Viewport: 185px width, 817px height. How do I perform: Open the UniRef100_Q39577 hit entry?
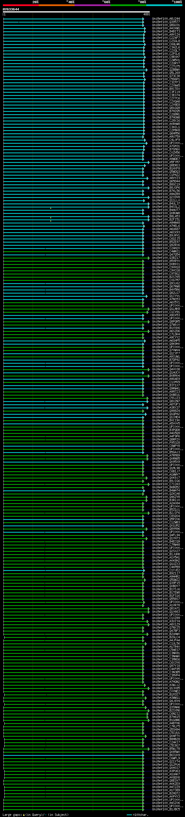pyautogui.click(x=166, y=22)
